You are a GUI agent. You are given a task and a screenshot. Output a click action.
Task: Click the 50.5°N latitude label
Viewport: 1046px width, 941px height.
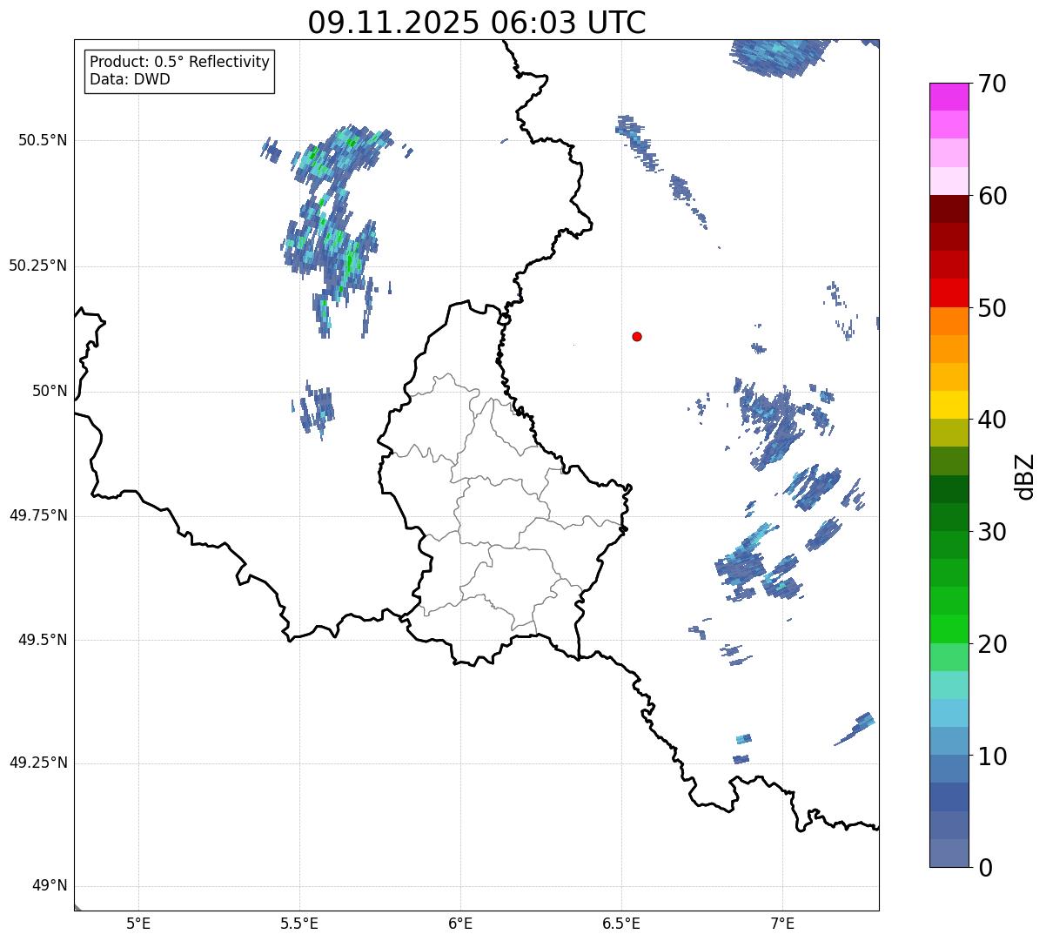(x=43, y=140)
